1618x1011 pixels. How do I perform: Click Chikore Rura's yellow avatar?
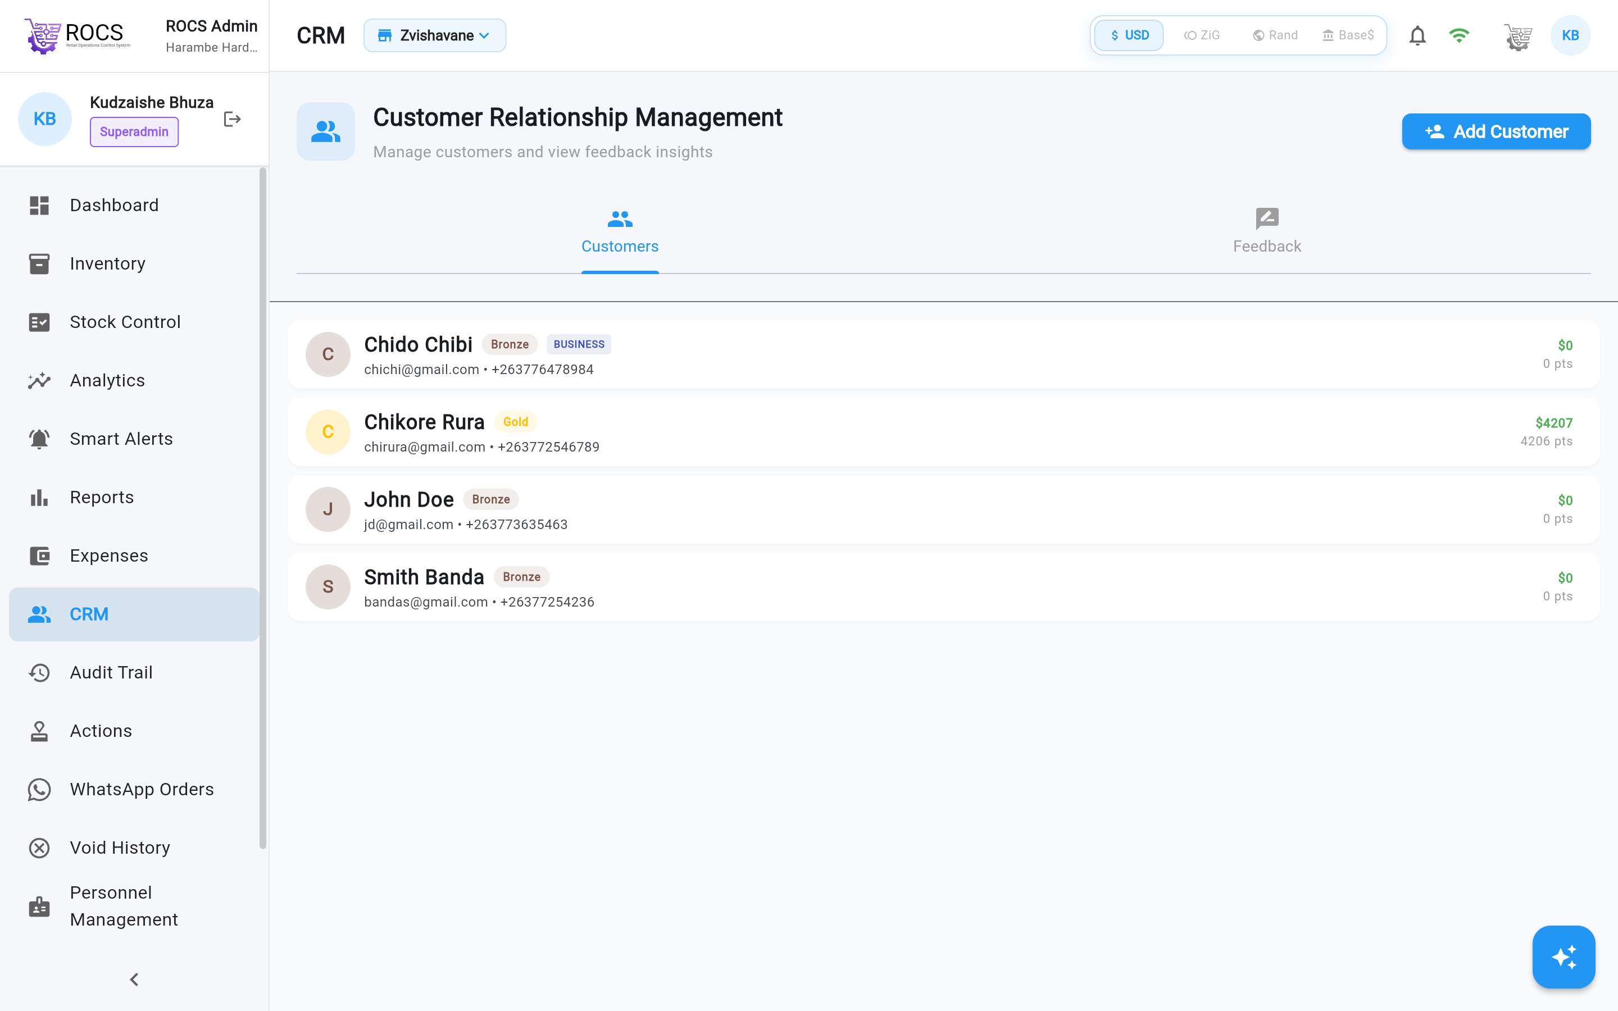[x=328, y=432]
